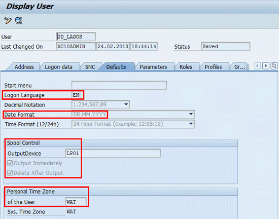The image size is (279, 219).
Task: Select the SNC tab
Action: click(x=90, y=67)
